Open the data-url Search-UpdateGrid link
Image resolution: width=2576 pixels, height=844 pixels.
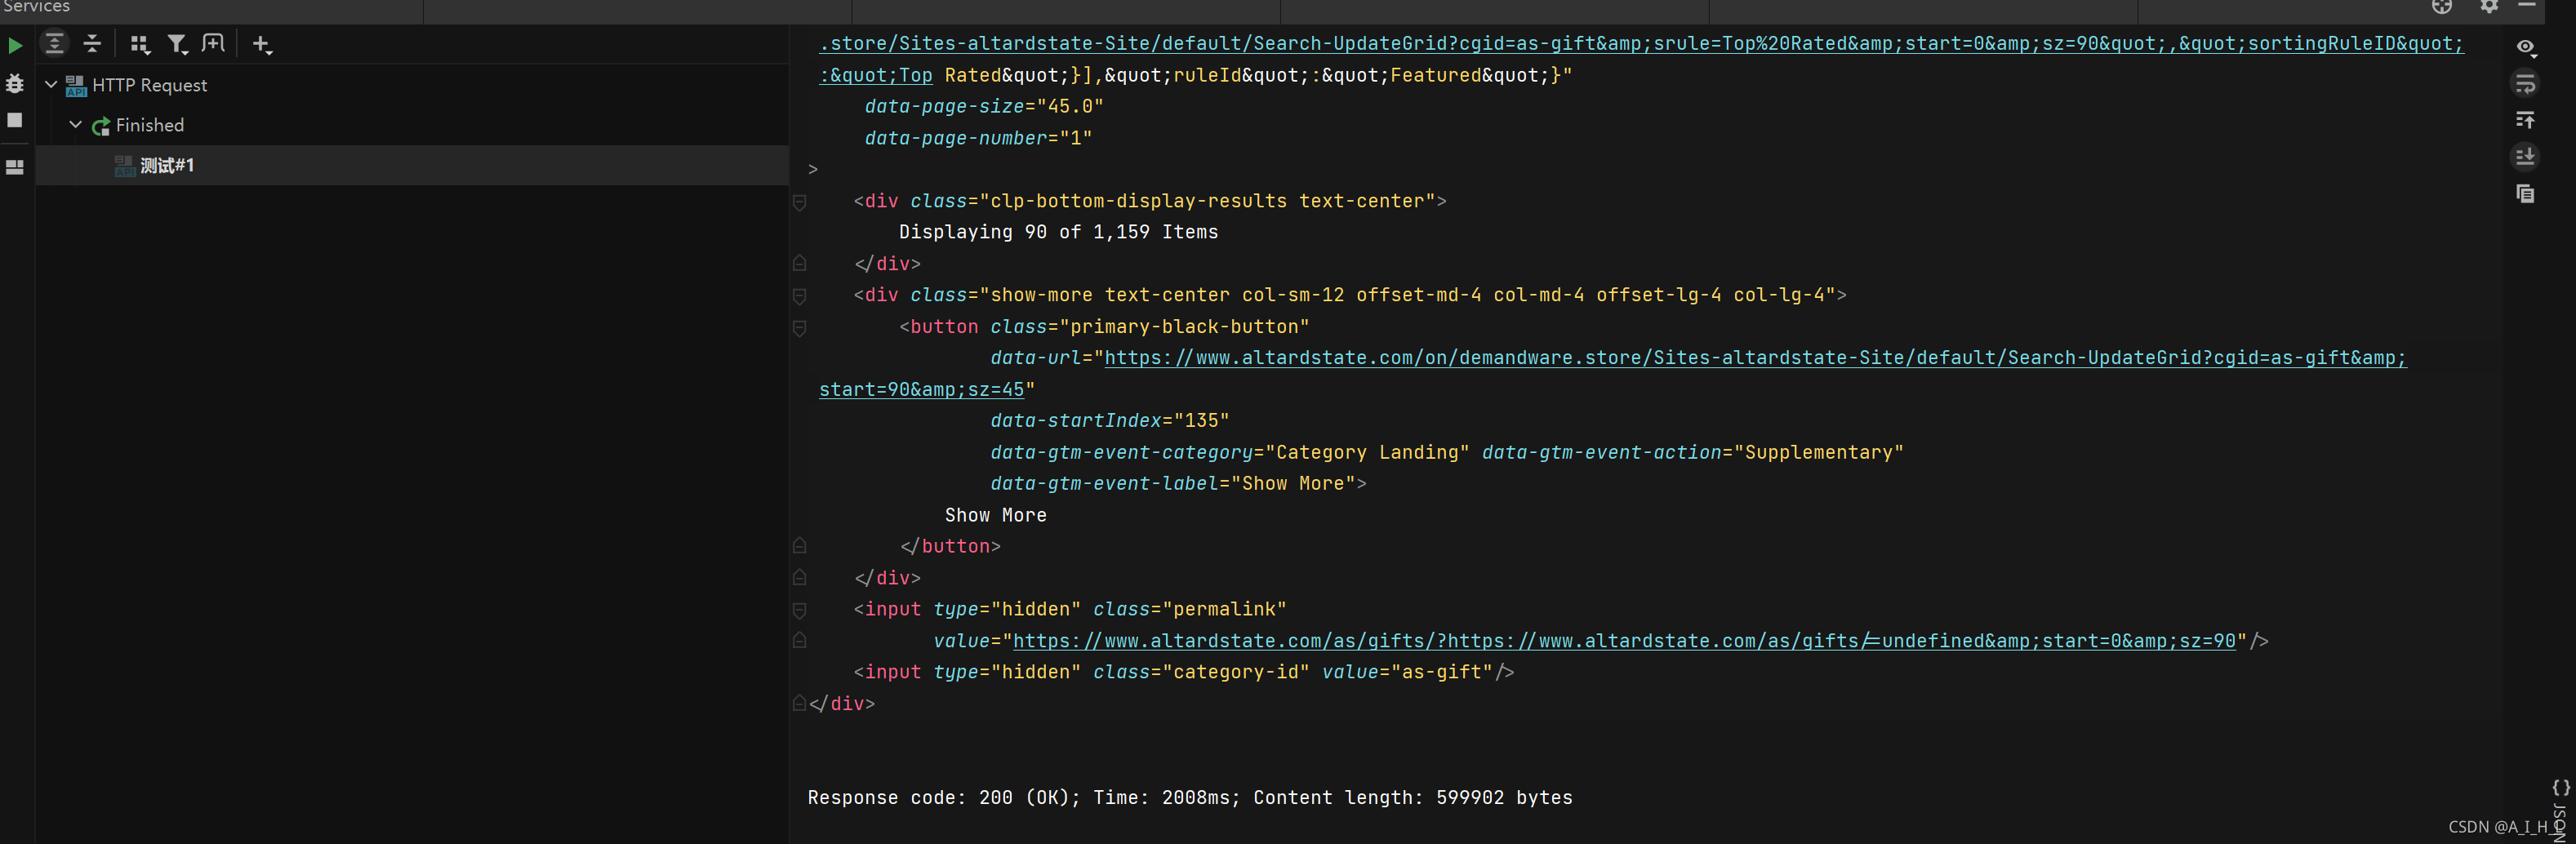tap(1755, 358)
